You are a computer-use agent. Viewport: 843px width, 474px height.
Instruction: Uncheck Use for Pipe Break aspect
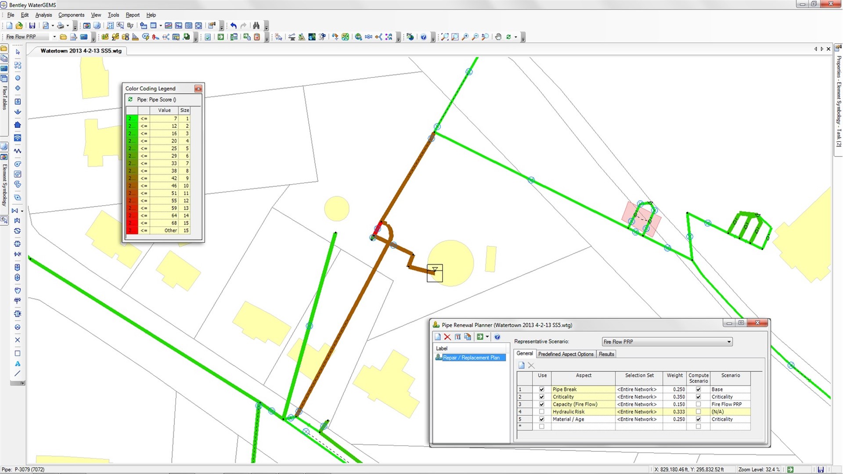[541, 390]
